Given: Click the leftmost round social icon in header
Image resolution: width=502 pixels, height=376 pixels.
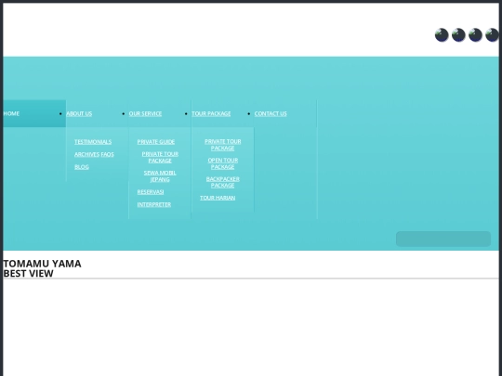Looking at the screenshot, I should 442,35.
